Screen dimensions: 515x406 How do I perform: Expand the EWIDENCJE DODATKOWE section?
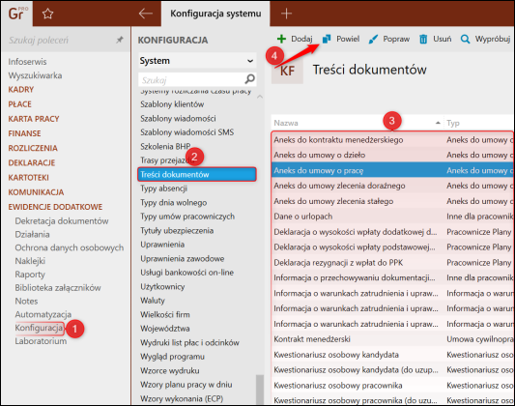[x=55, y=207]
